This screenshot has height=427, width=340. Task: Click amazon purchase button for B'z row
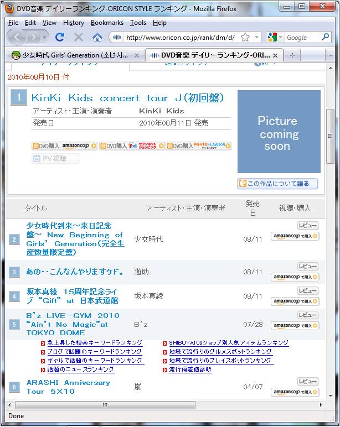point(295,325)
